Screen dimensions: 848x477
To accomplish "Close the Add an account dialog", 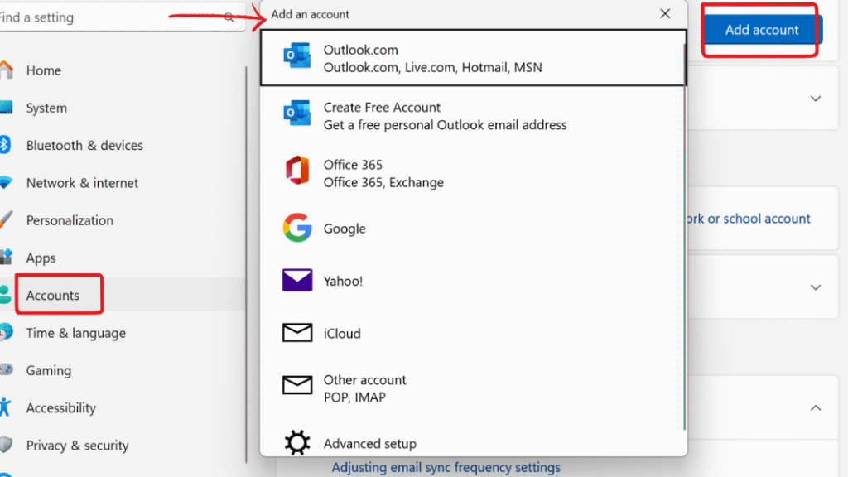I will (x=665, y=13).
